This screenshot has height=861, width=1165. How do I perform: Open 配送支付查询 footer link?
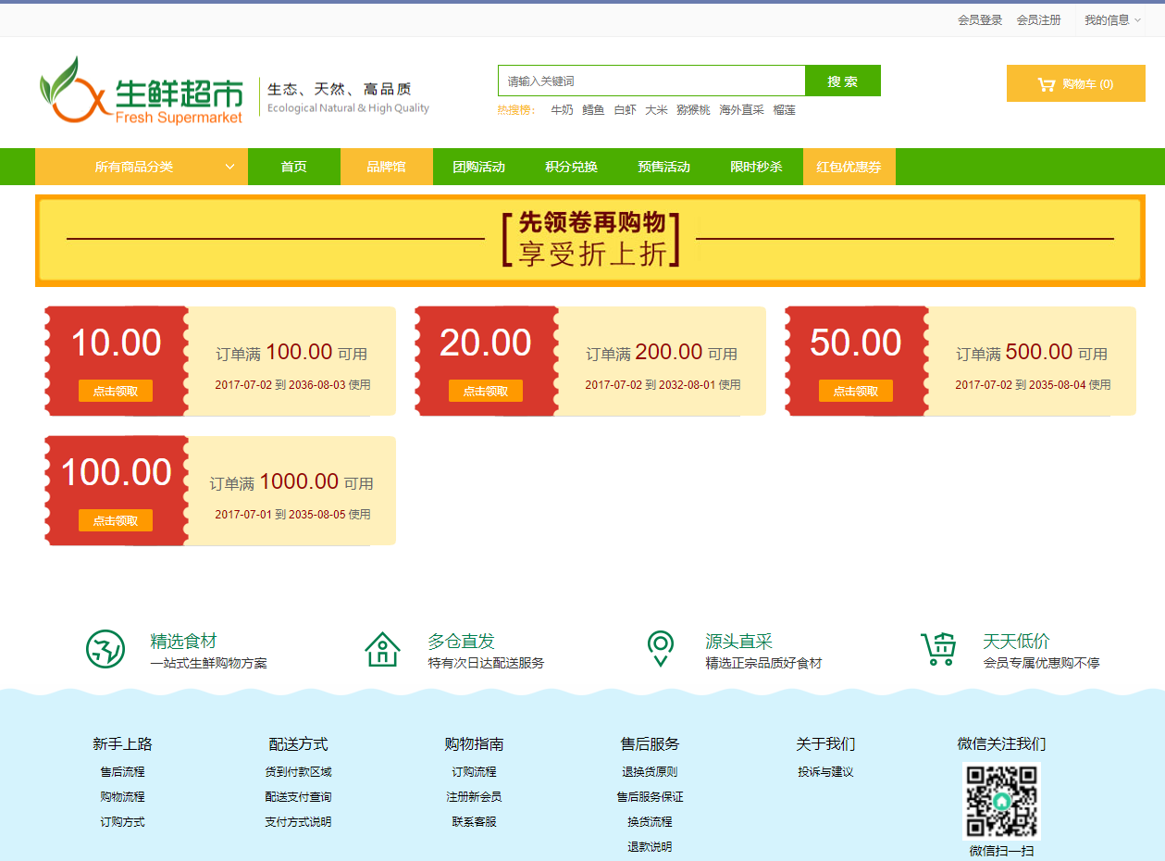click(x=298, y=797)
